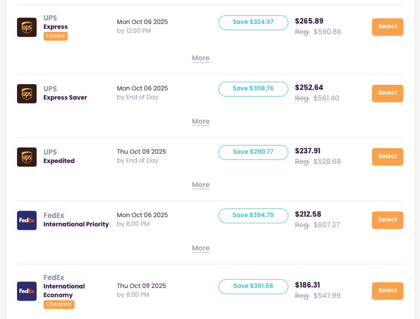The height and width of the screenshot is (319, 420).
Task: Click the UPS Express carrier logo
Action: click(x=27, y=28)
